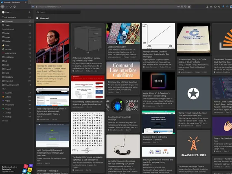Click the penguin icon of linux collection

3,45
